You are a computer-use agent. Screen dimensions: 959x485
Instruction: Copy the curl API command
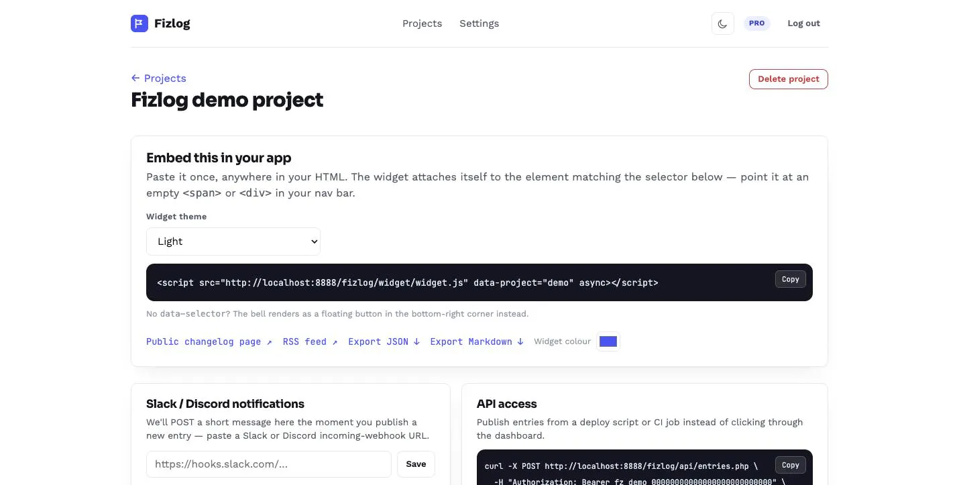790,465
